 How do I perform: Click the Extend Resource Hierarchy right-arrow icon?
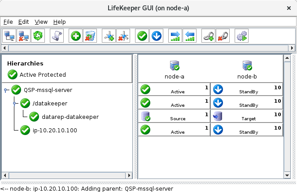175,36
